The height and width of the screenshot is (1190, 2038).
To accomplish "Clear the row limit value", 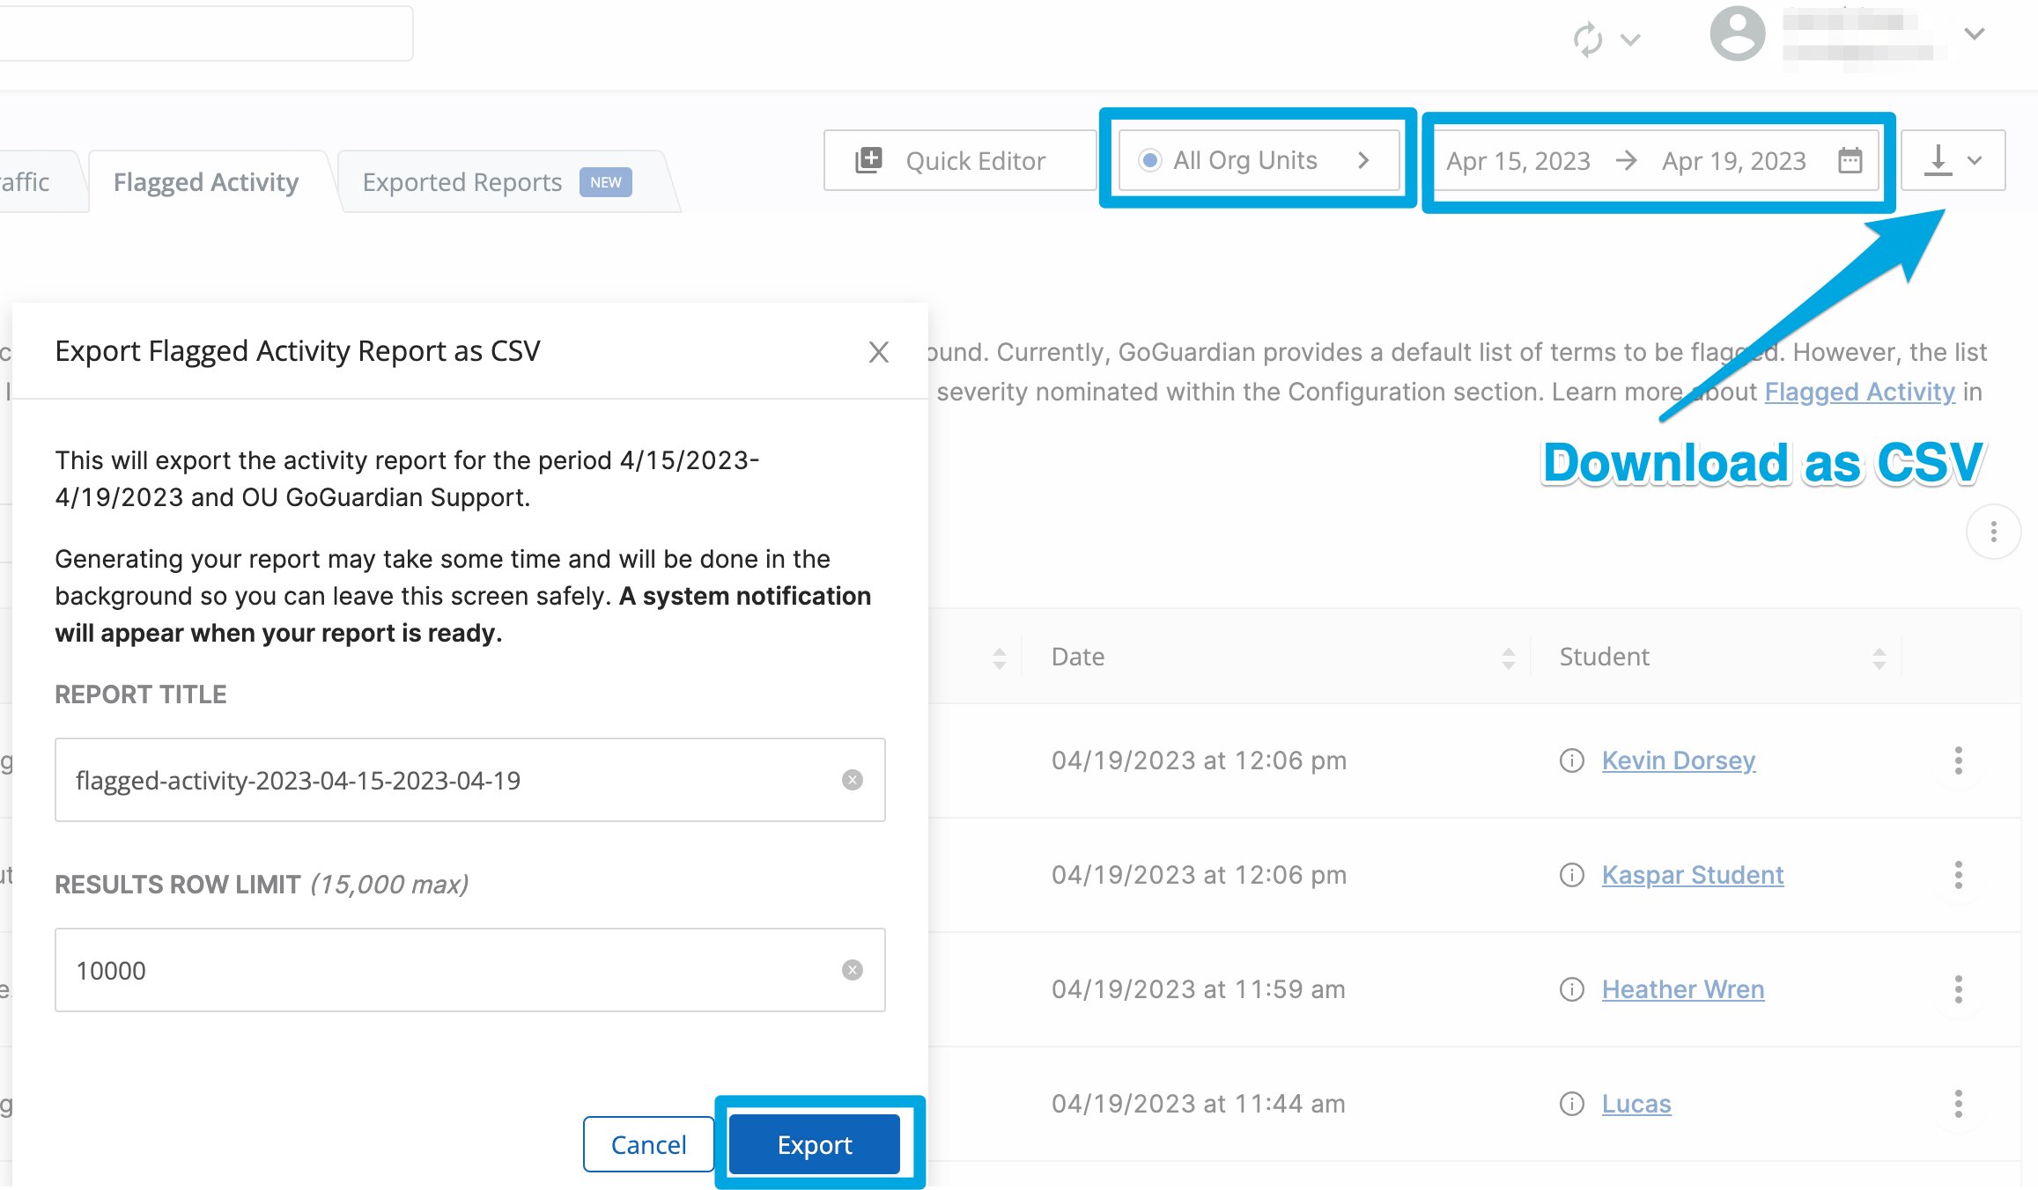I will click(852, 970).
